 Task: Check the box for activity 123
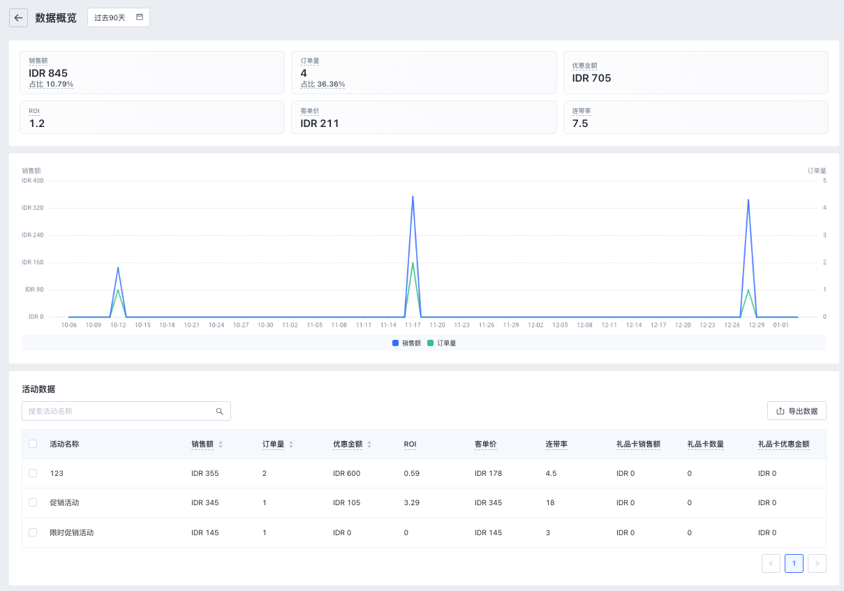[33, 473]
